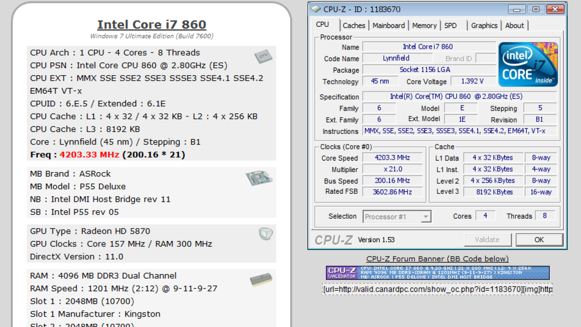Minimize the CPU-Z window

(517, 9)
